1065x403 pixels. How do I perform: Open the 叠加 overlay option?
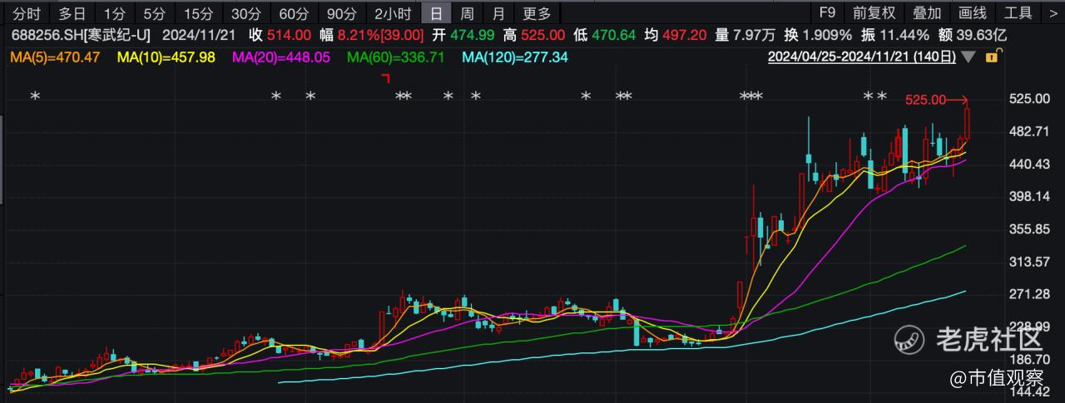coord(927,13)
